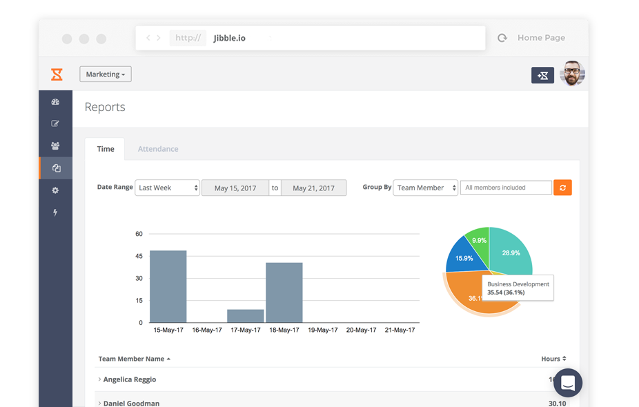Viewport: 639px width, 407px height.
Task: Open the chat support bubble
Action: tap(568, 382)
